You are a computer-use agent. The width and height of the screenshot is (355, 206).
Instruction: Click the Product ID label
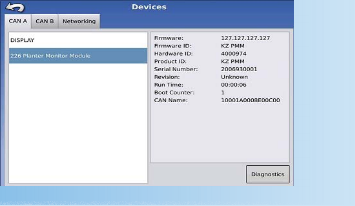click(x=170, y=61)
